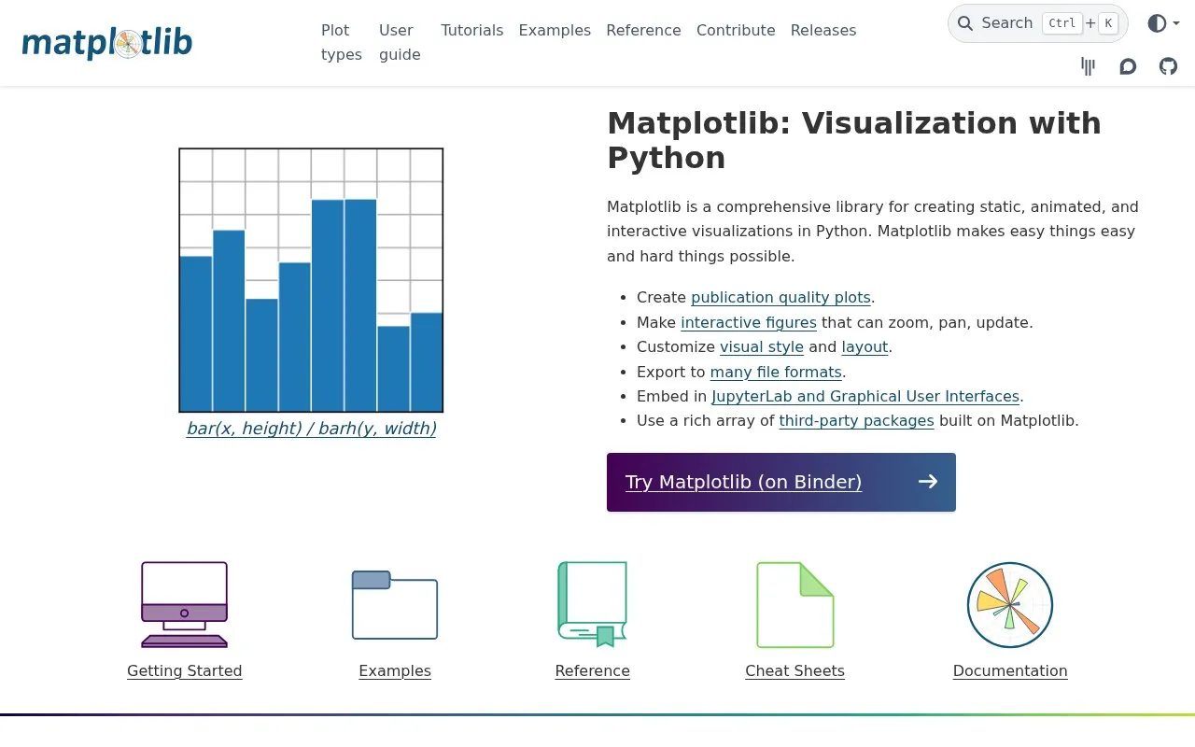
Task: Open the Plot types menu item
Action: tap(342, 42)
